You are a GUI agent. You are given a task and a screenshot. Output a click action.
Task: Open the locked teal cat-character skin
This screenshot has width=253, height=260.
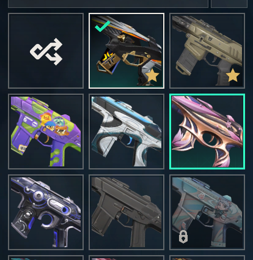click(207, 212)
